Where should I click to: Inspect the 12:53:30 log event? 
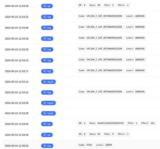[x=47, y=49]
